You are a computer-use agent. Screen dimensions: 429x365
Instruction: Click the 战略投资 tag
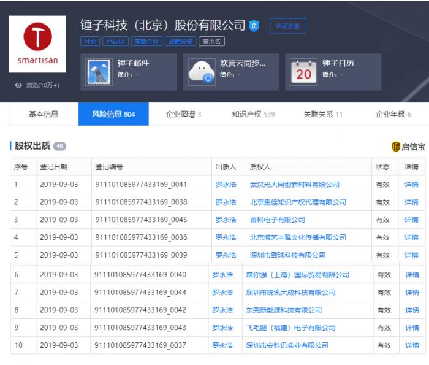pyautogui.click(x=180, y=42)
